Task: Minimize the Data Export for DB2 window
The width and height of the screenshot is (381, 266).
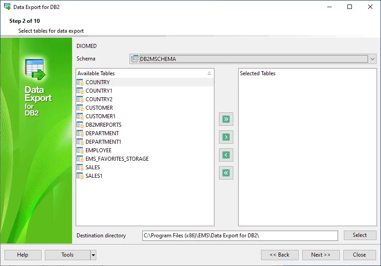Action: (330, 7)
